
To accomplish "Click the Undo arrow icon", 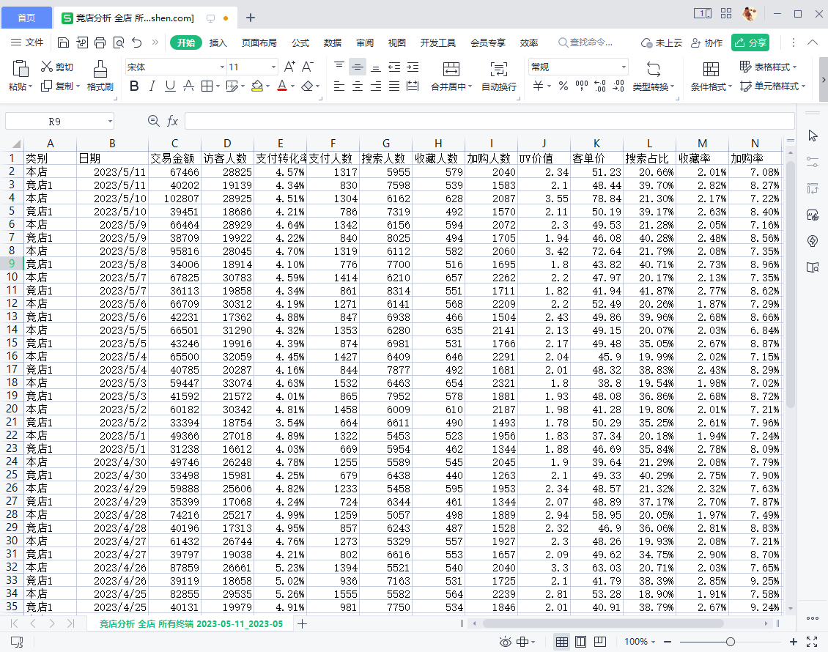I will [x=137, y=42].
